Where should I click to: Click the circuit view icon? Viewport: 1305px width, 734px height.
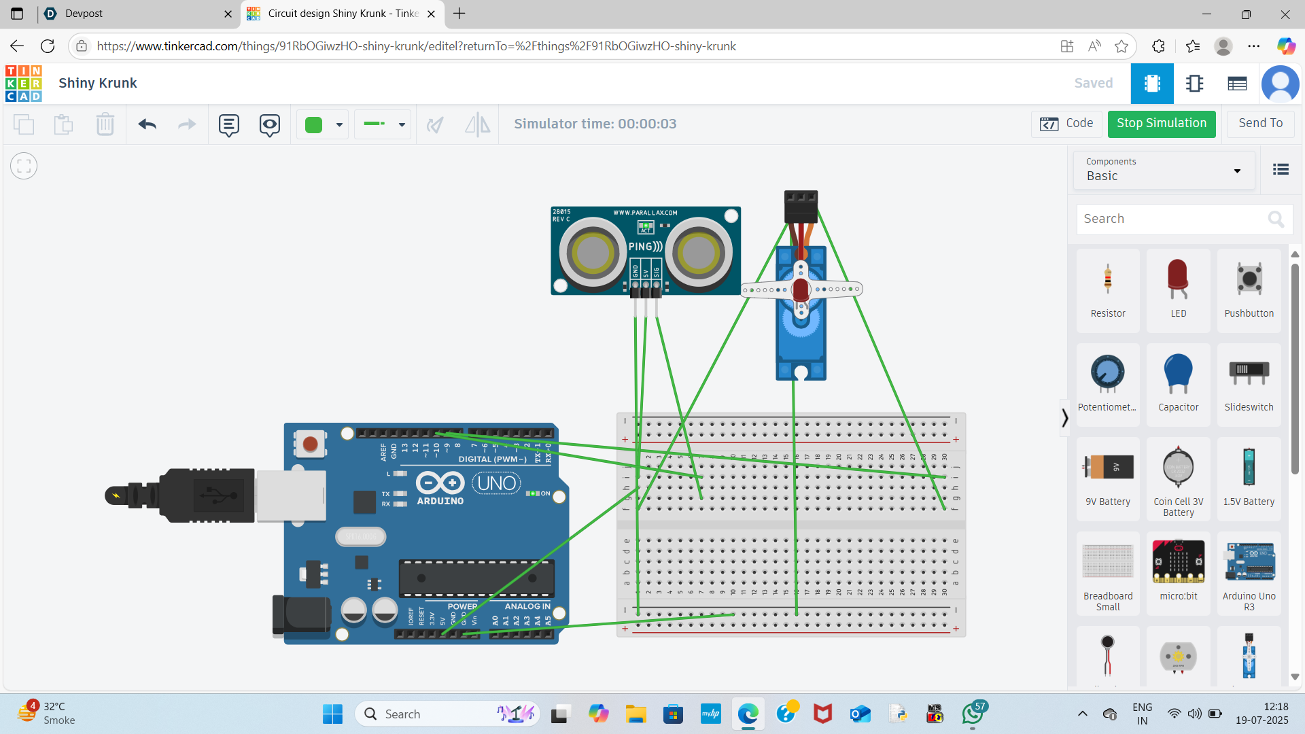coord(1152,84)
